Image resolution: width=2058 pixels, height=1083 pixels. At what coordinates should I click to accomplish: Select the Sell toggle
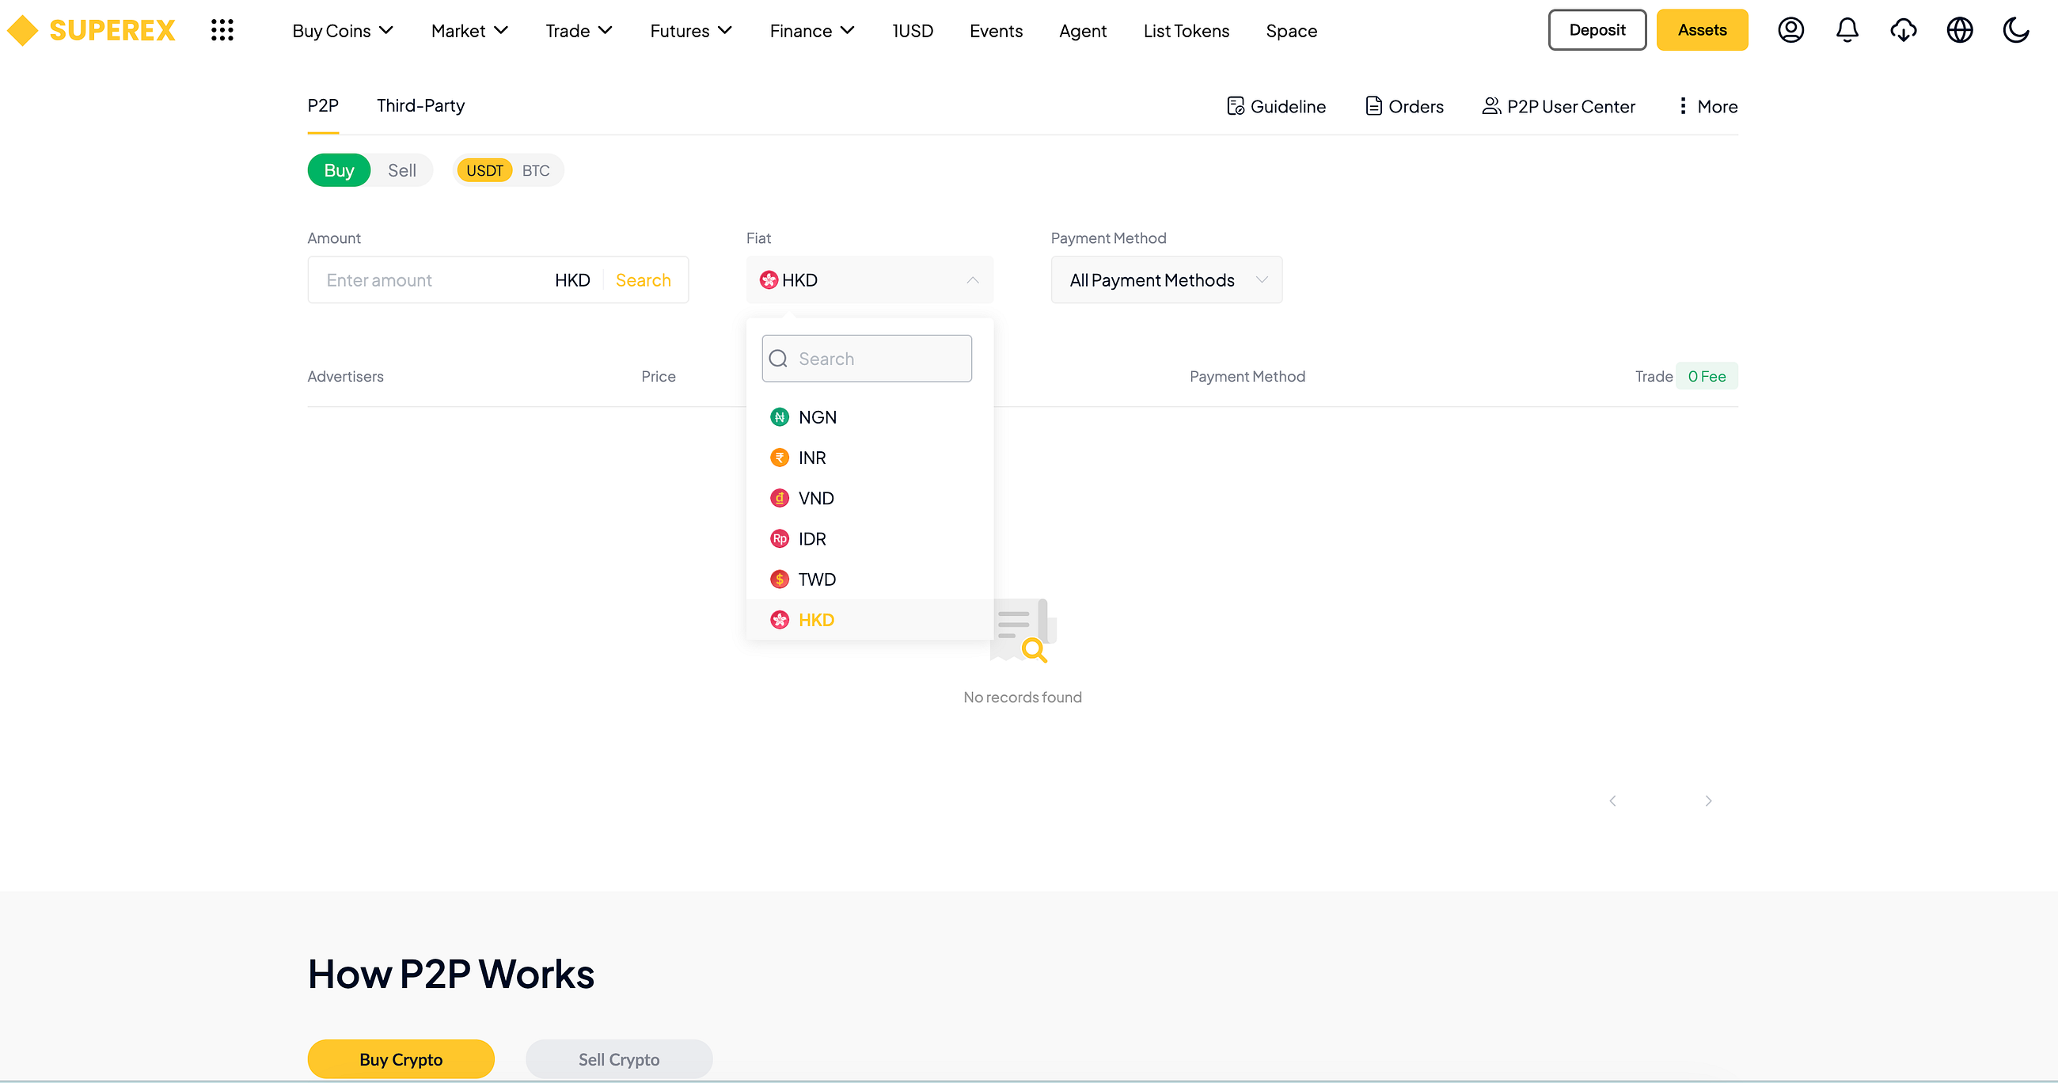click(402, 170)
